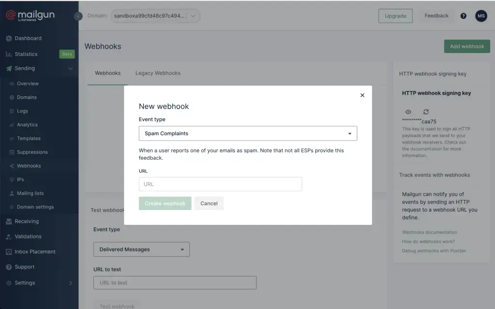The image size is (495, 309).
Task: Click the Test webhook button
Action: (x=117, y=306)
